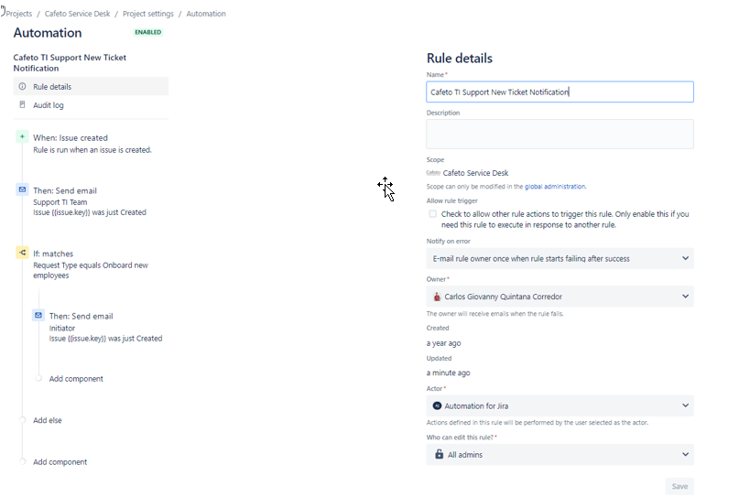Image resolution: width=739 pixels, height=497 pixels.
Task: Click the yellow If matches condition icon
Action: coord(22,253)
